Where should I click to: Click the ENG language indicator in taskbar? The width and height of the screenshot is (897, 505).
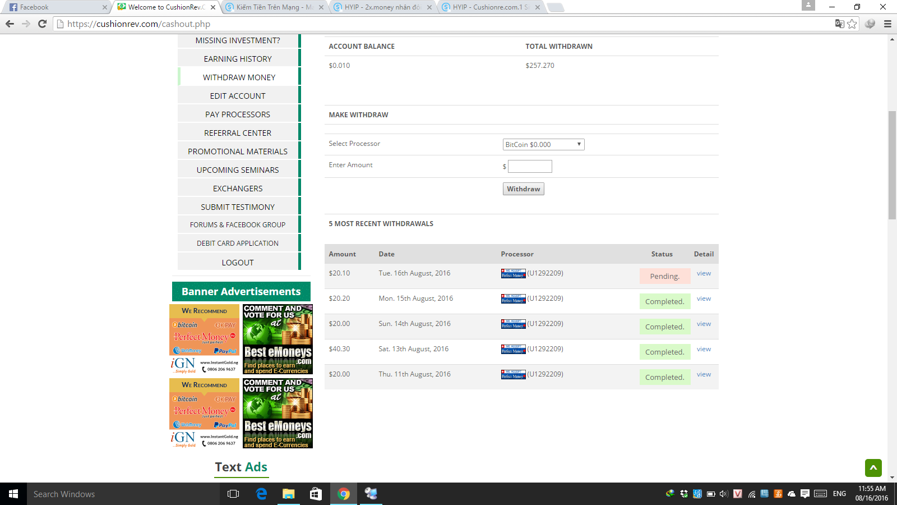pos(839,494)
